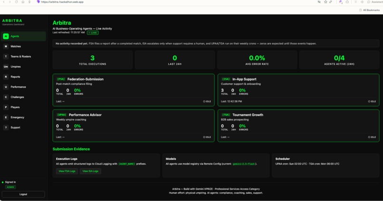The image size is (383, 201).
Task: Click the T icon beside Teams & Rosters
Action: [x=6, y=56]
